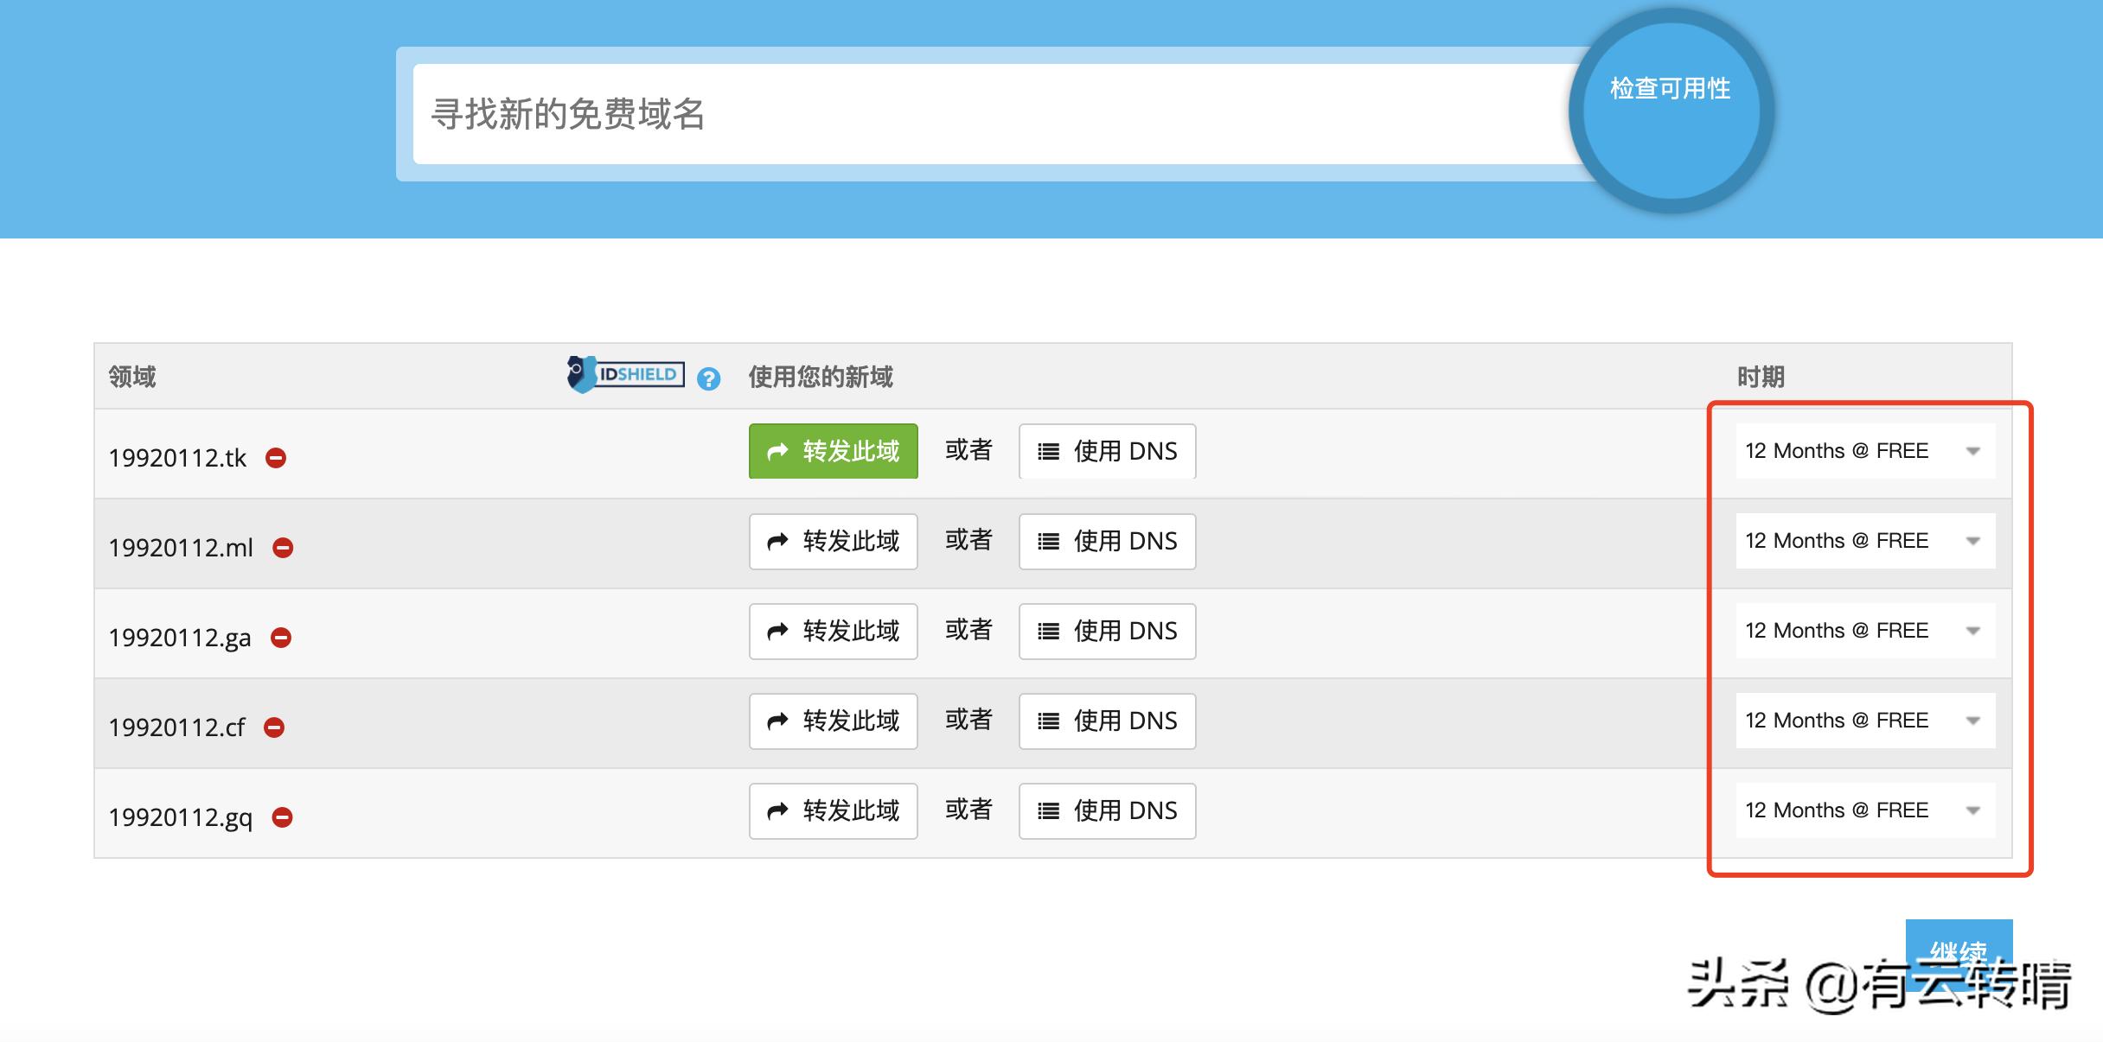
Task: Click red remove icon beside 19920112.ga
Action: [x=281, y=638]
